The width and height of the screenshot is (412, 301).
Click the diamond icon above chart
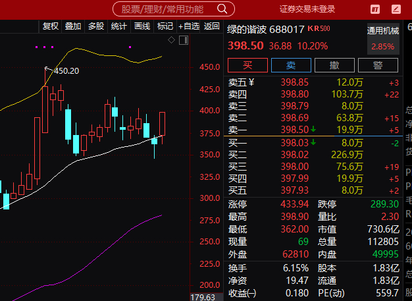pyautogui.click(x=171, y=40)
